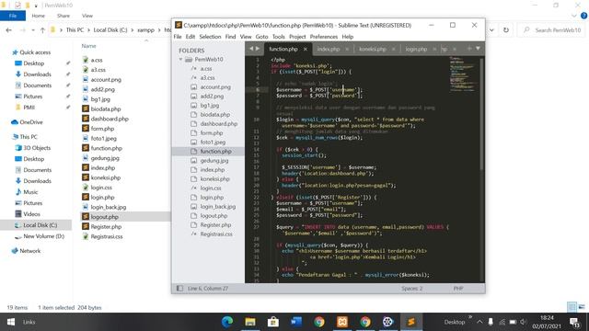The image size is (589, 331).
Task: Open logout.php in Sublime sidebar
Action: click(x=214, y=216)
